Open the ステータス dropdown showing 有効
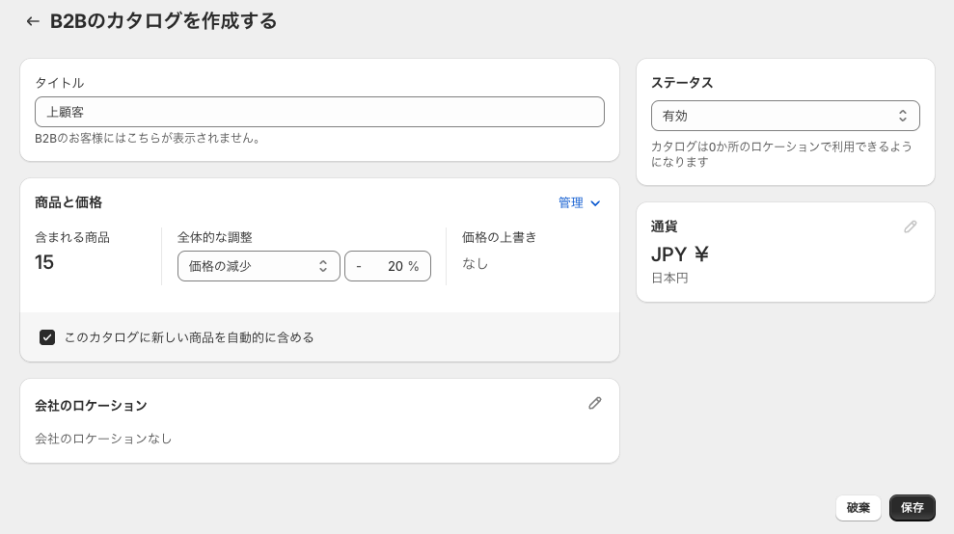Image resolution: width=954 pixels, height=534 pixels. coord(784,116)
